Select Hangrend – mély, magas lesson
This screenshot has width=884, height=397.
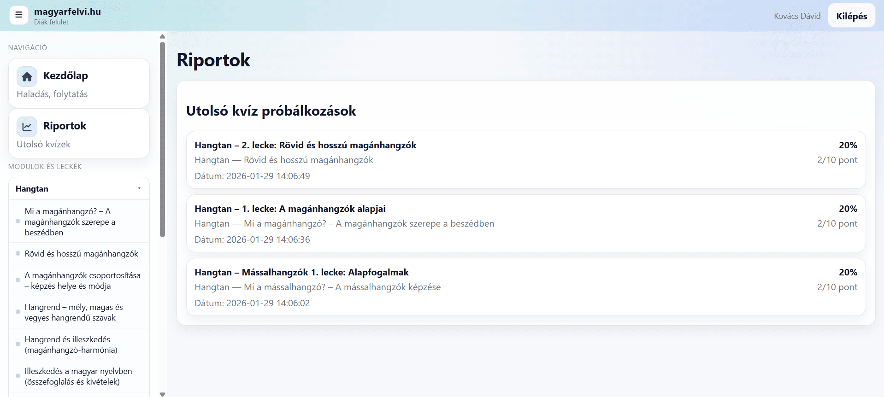[x=74, y=312]
